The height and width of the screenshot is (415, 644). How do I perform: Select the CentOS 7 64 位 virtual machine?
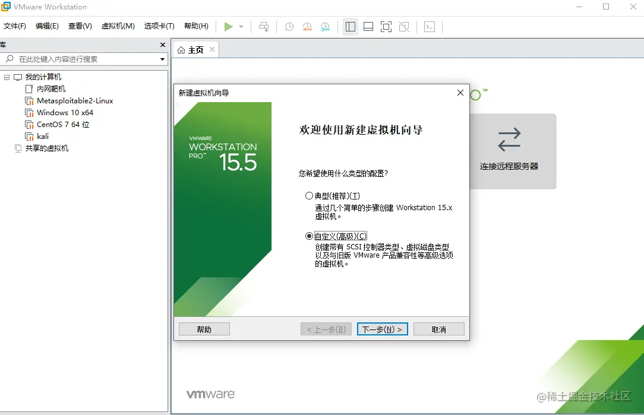click(63, 124)
